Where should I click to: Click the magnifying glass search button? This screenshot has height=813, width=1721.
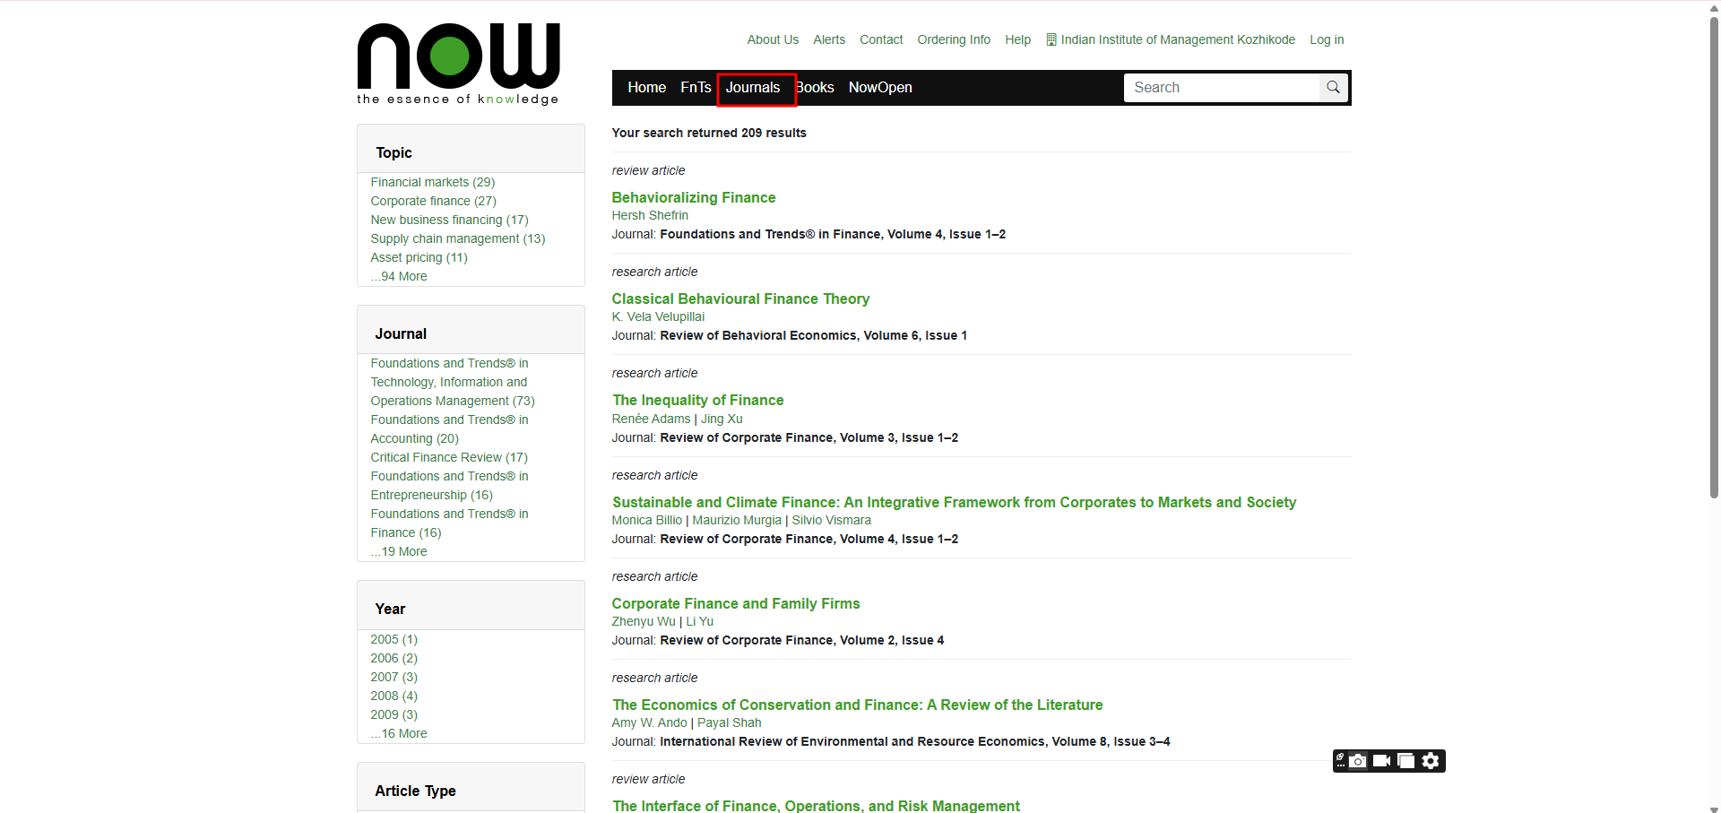[x=1333, y=88]
